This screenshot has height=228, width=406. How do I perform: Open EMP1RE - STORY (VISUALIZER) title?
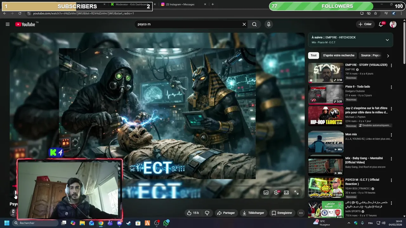pos(366,65)
